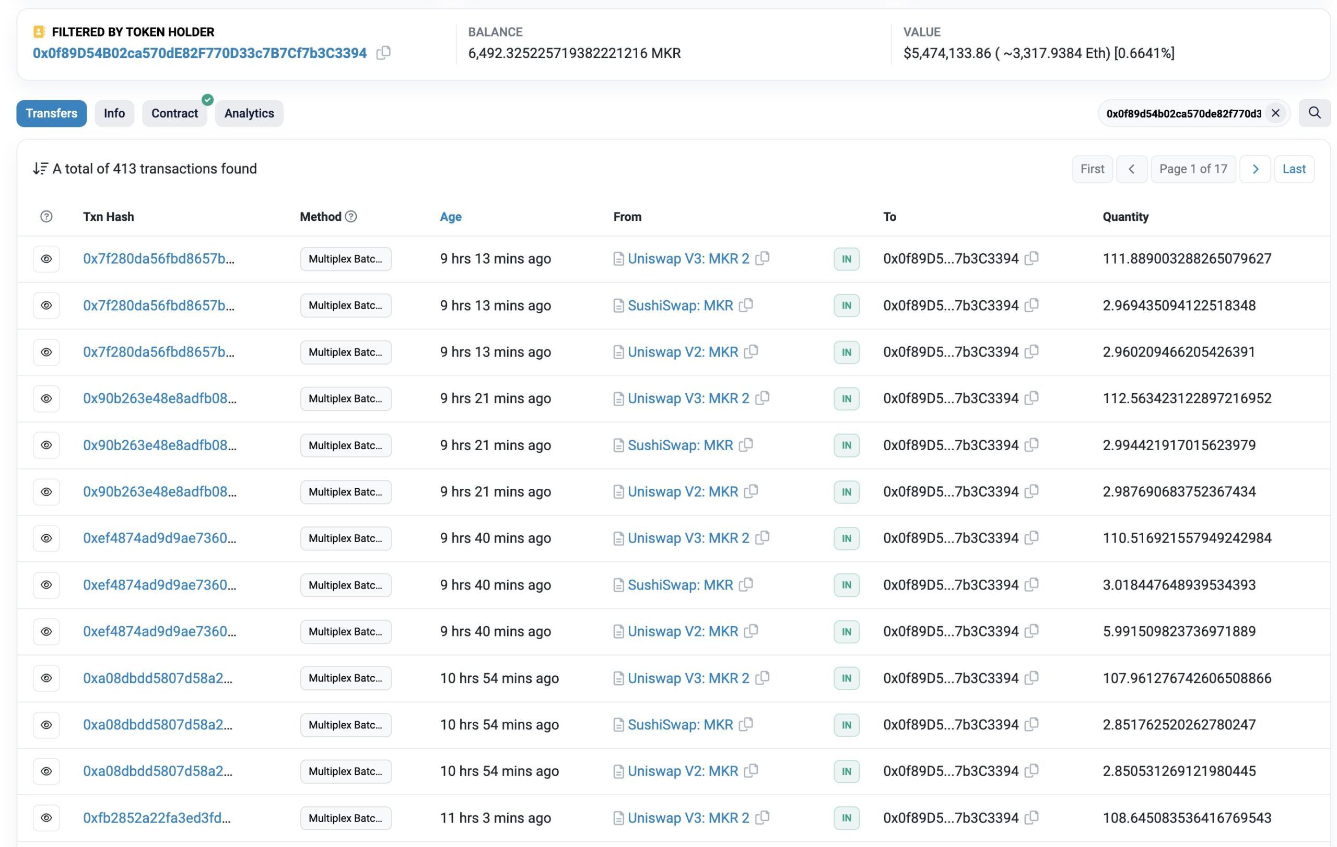Go to next page with right chevron

point(1255,169)
